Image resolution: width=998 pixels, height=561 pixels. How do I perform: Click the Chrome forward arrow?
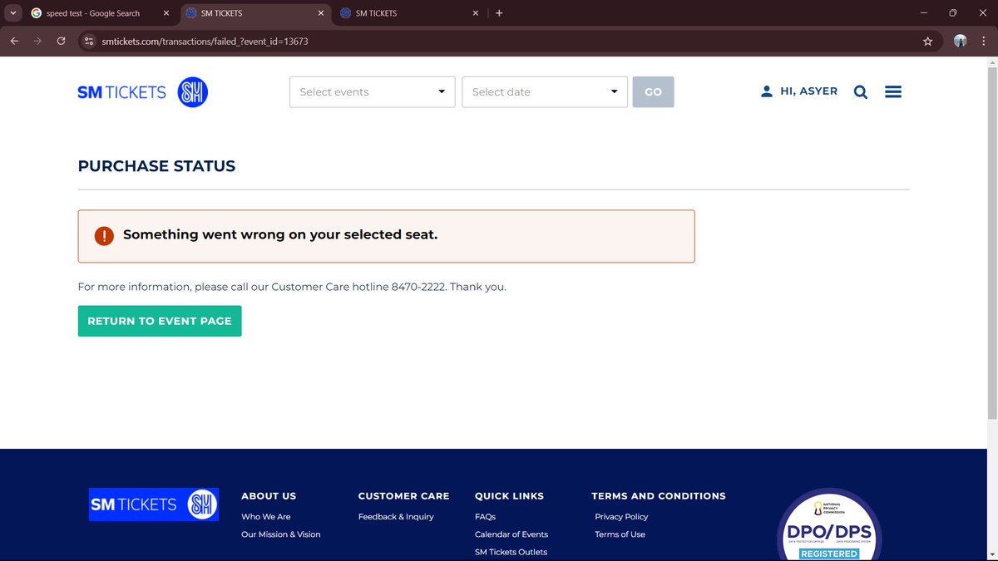tap(37, 41)
